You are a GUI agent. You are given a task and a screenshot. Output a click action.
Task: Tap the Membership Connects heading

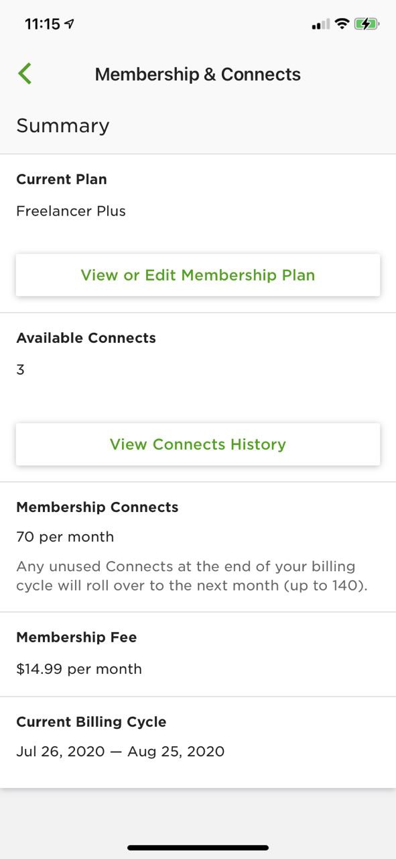click(x=97, y=507)
